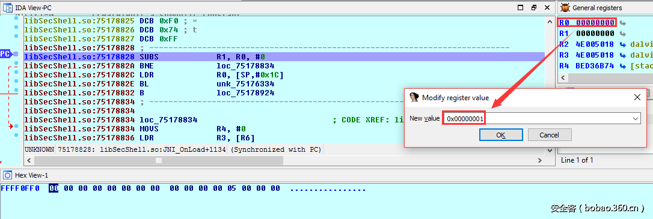Toggle breakpoint dot at line 7517882A BNE
This screenshot has width=653, height=219.
coord(16,64)
